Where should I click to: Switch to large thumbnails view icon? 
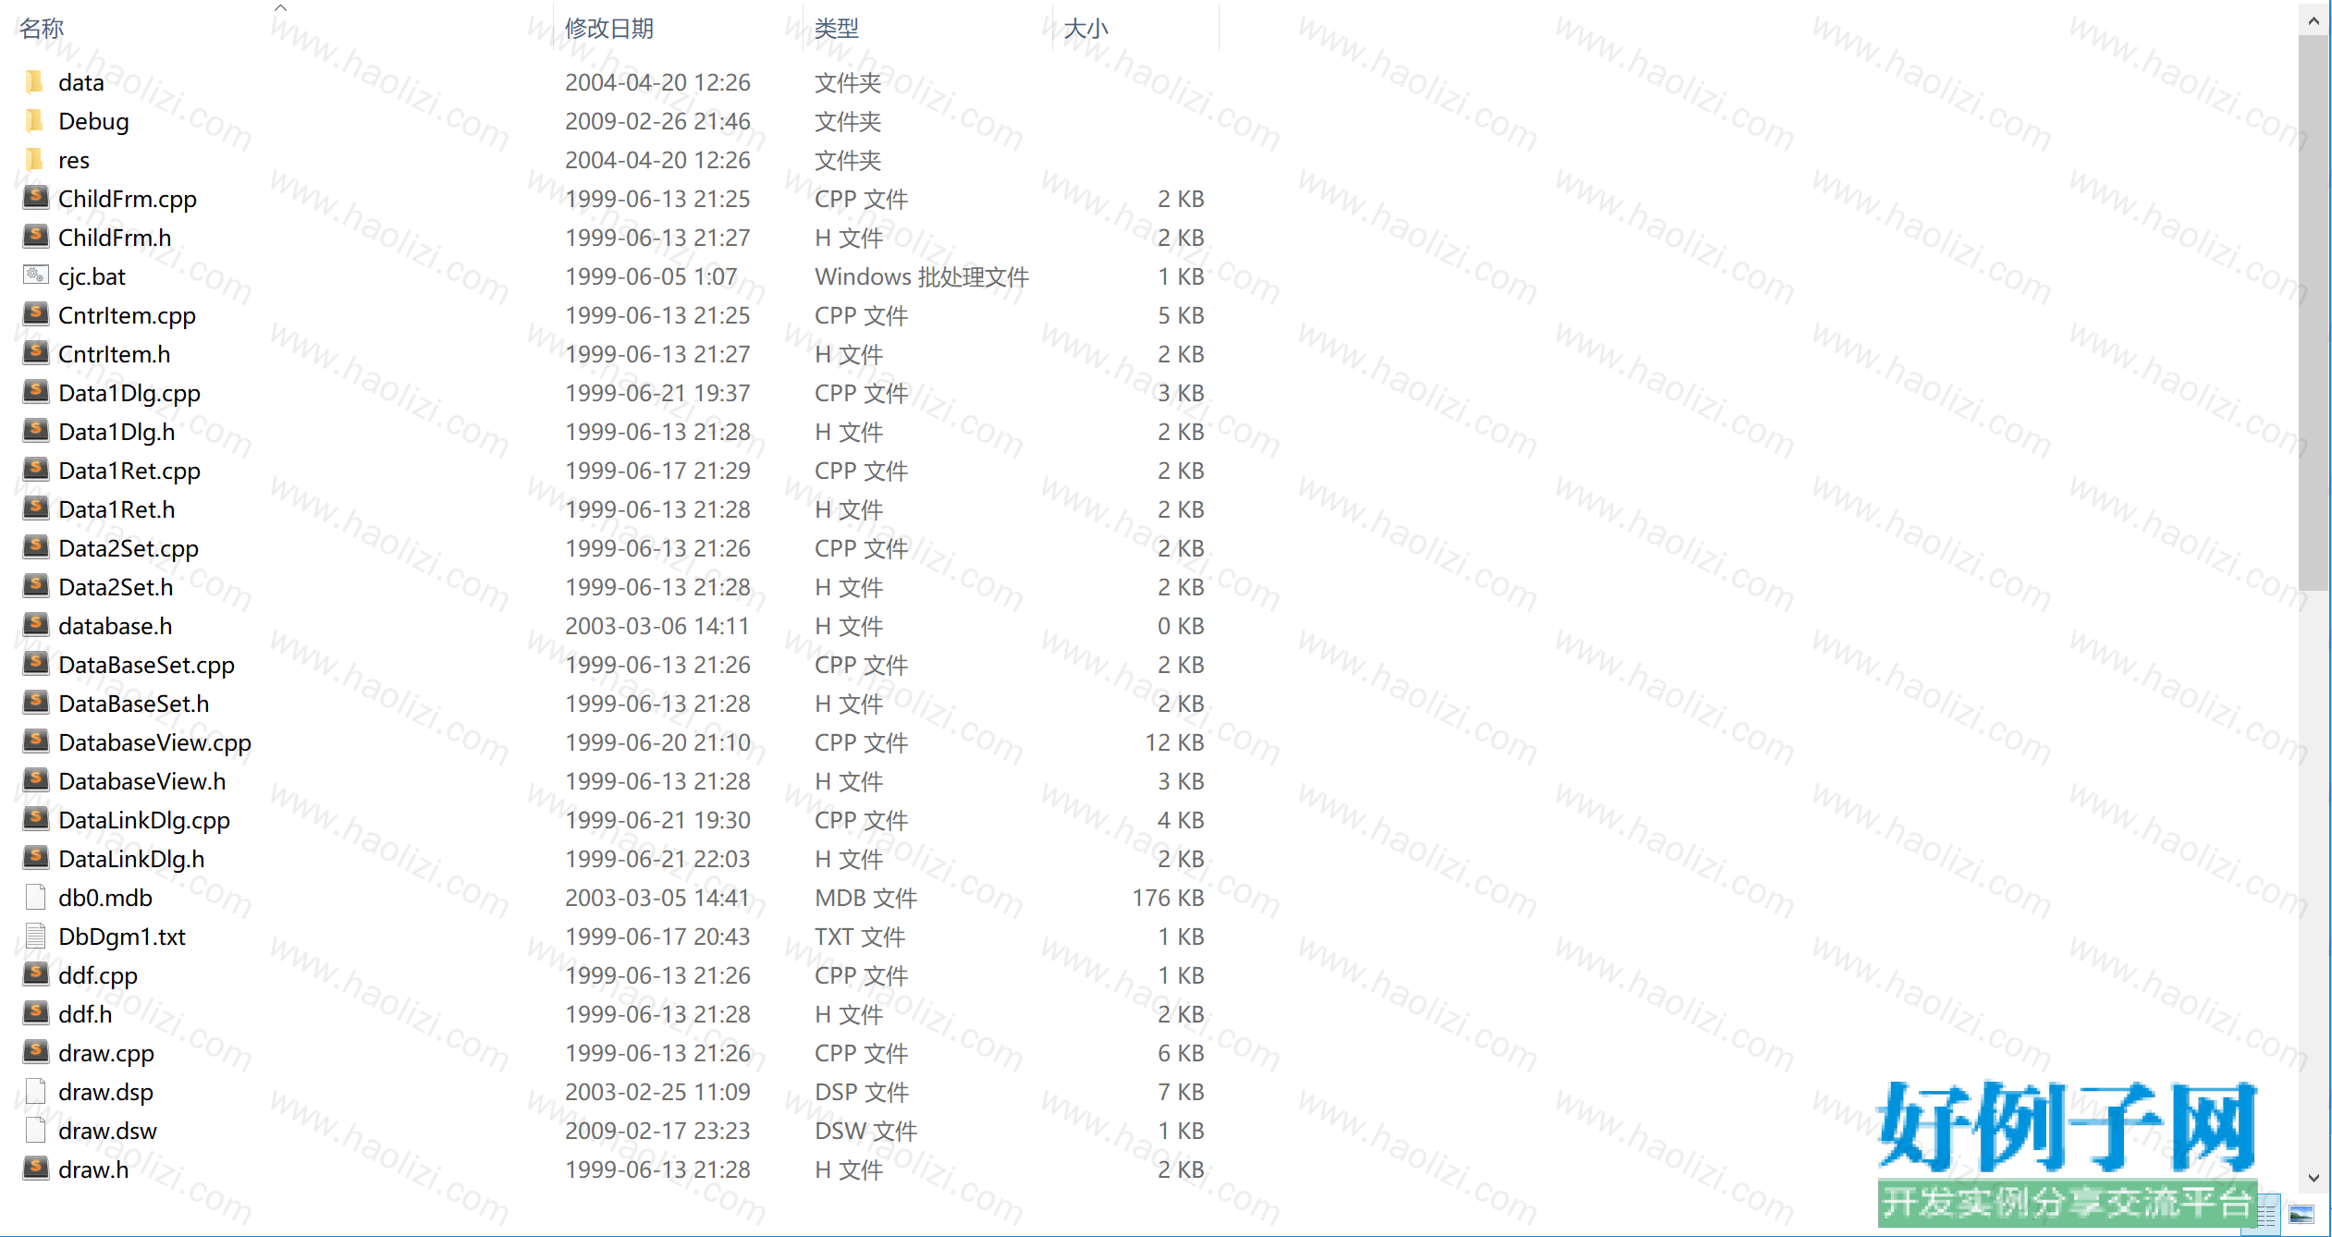[2301, 1215]
